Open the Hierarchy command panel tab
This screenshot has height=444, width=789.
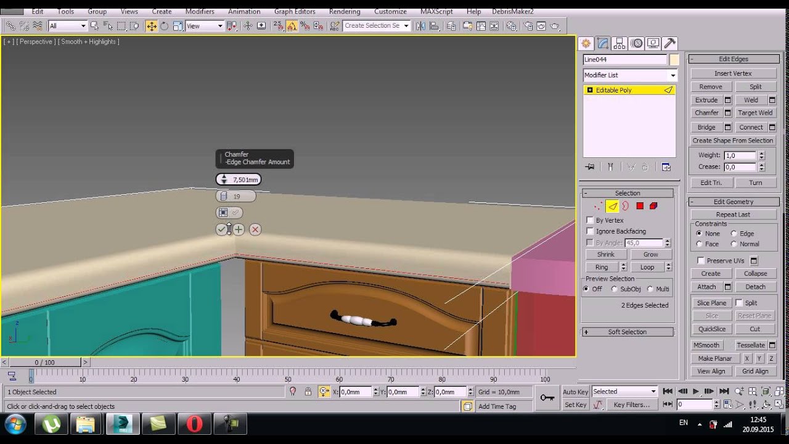[x=620, y=43]
